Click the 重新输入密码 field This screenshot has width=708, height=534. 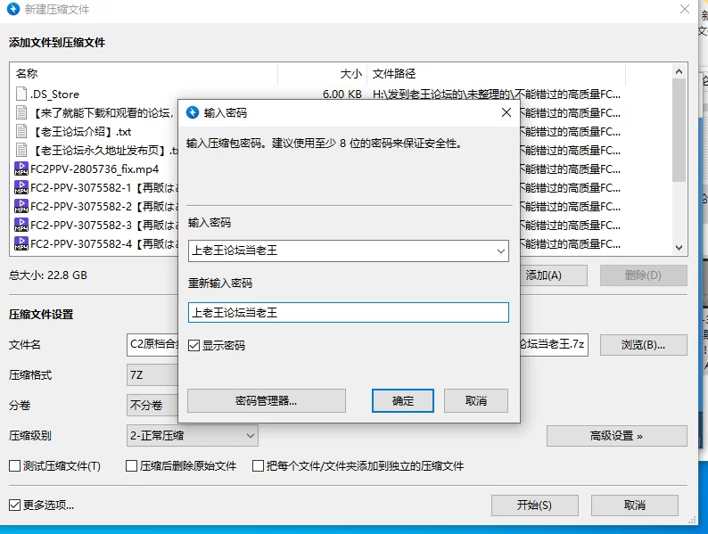pyautogui.click(x=348, y=312)
